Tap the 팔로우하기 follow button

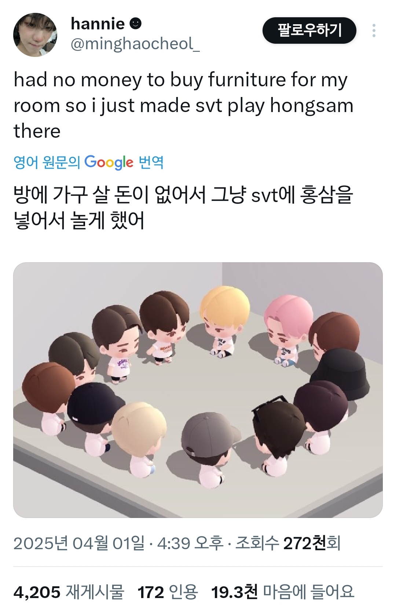click(x=309, y=30)
